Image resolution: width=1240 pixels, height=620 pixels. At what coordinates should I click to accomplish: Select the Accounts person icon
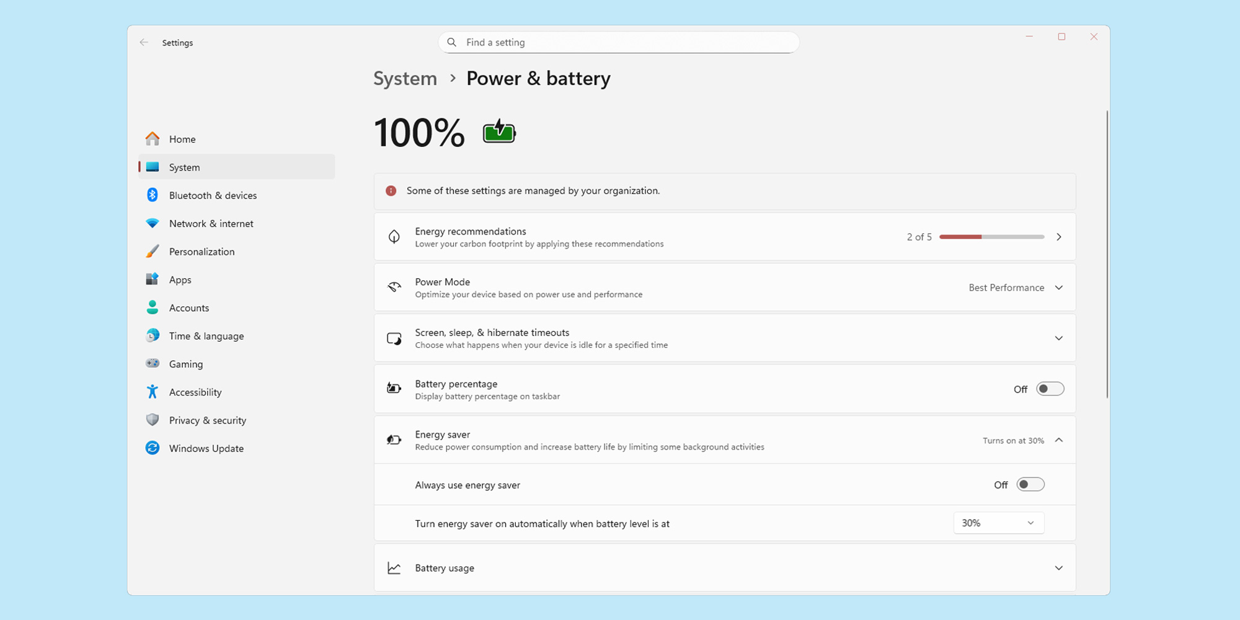[x=153, y=308]
